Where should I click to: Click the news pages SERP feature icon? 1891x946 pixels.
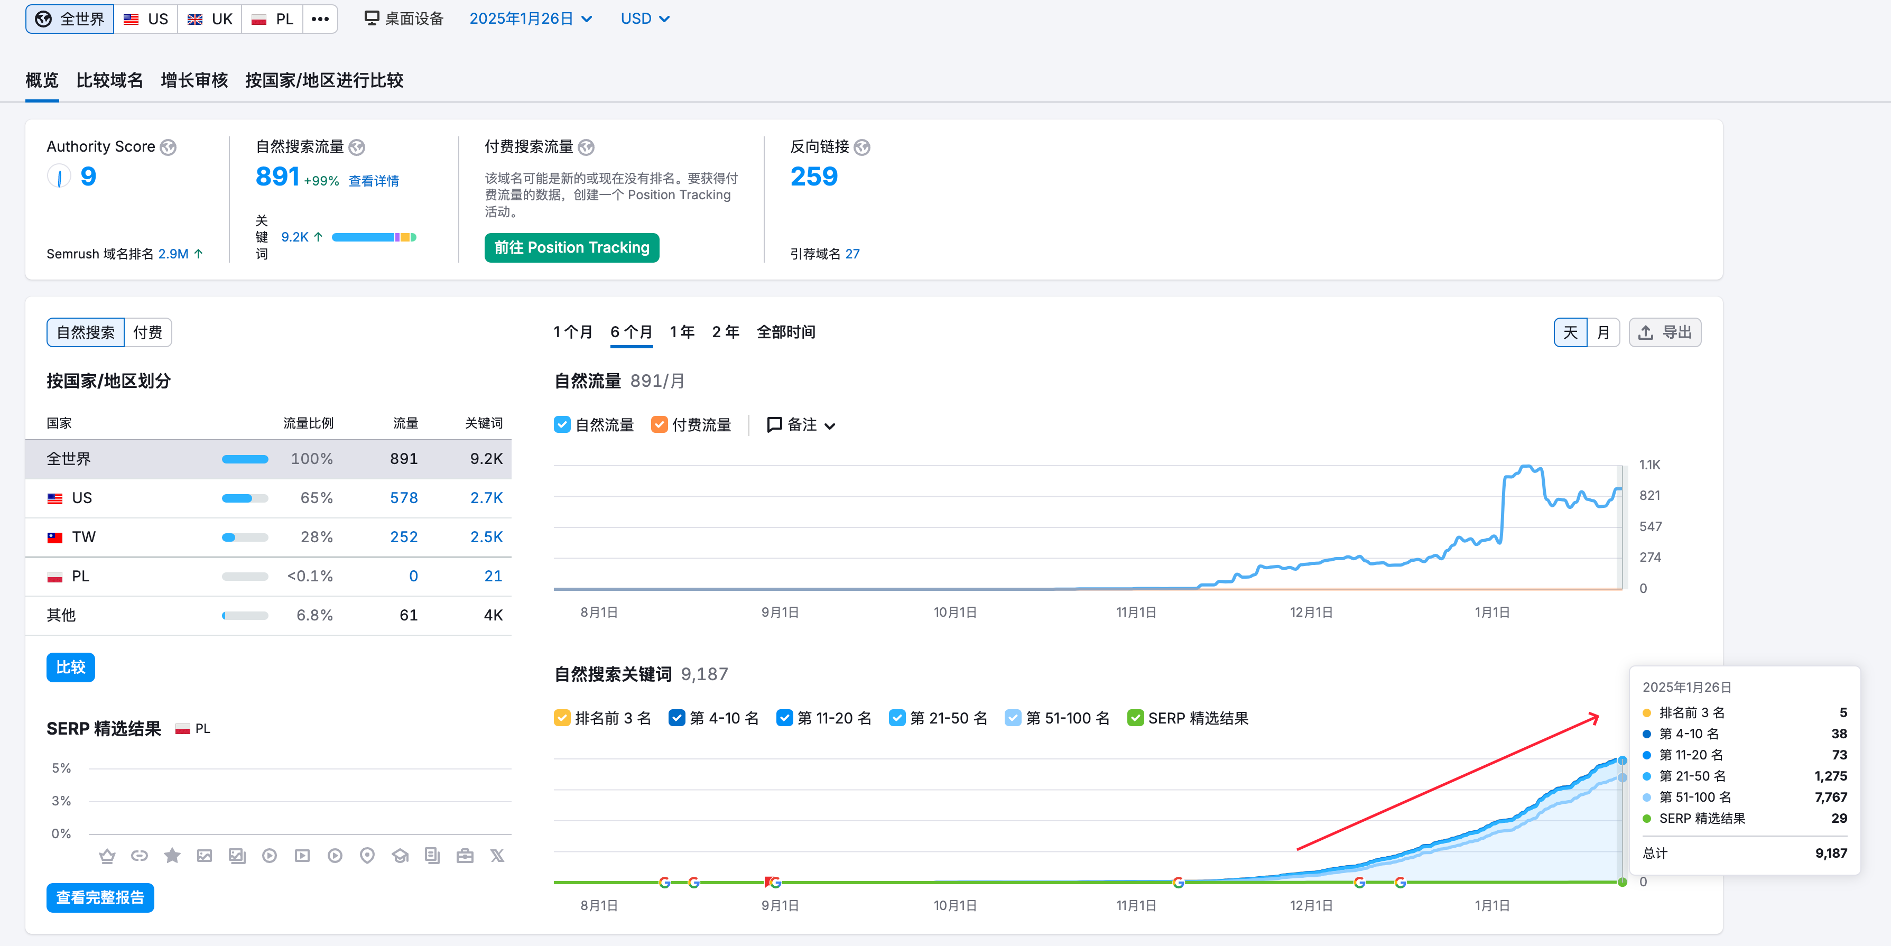tap(432, 856)
